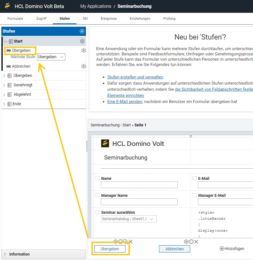Click the E-Mail input field
This screenshot has height=260, width=253.
tap(225, 185)
